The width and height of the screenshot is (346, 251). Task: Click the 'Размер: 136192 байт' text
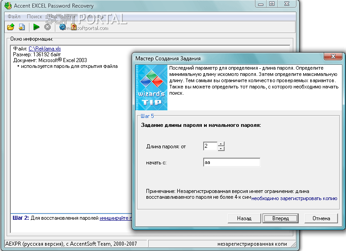(37, 54)
